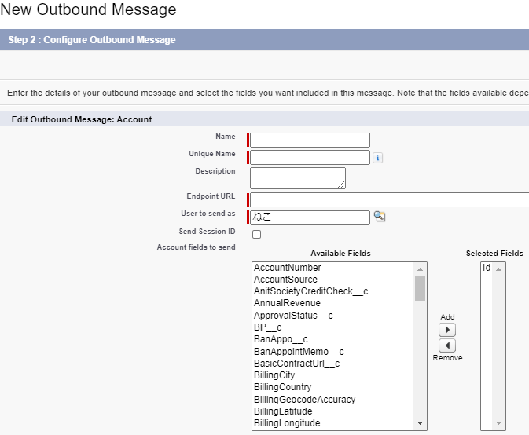The image size is (529, 435).
Task: Open the user lookup magnifier icon
Action: click(380, 217)
